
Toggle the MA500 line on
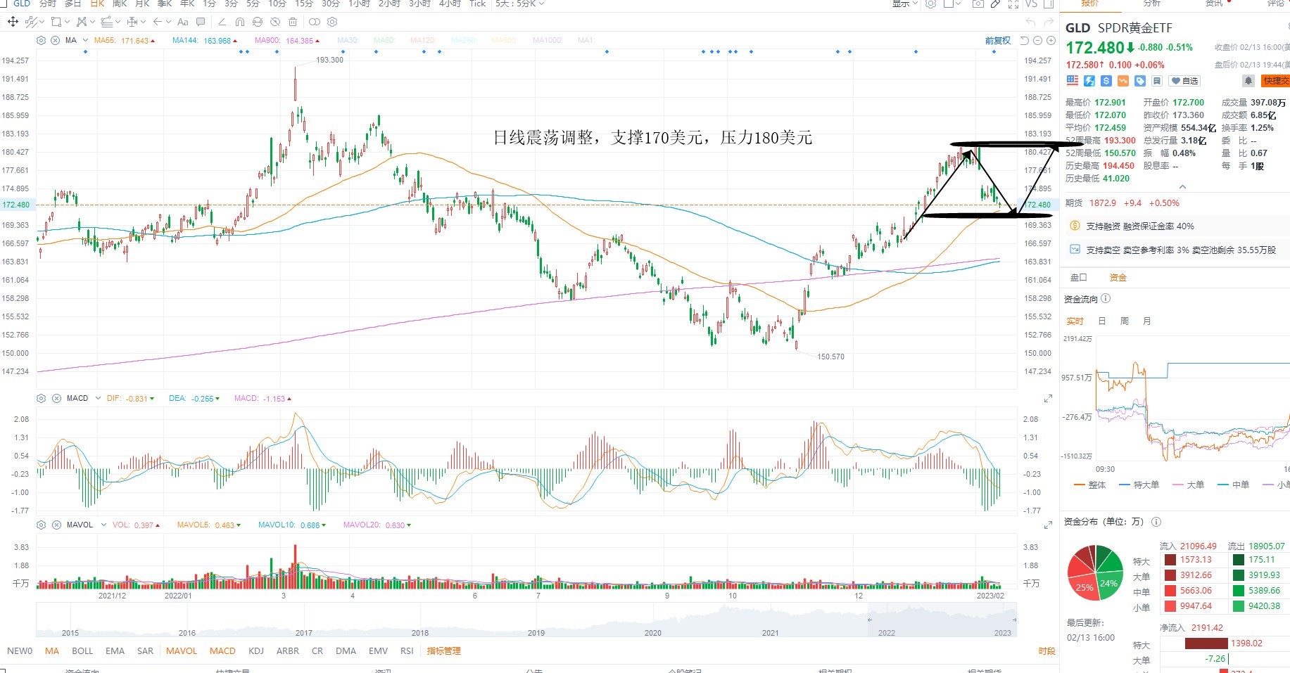[504, 40]
